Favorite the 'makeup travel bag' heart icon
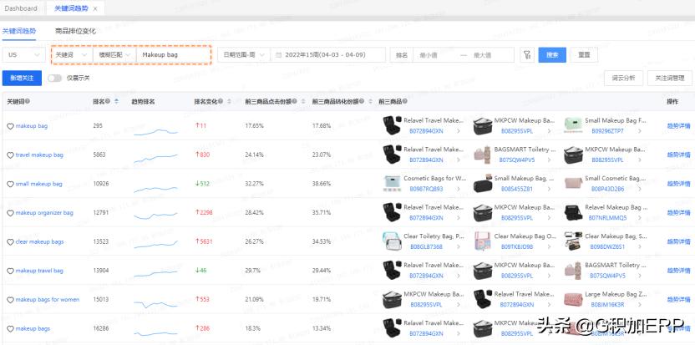This screenshot has height=345, width=695. [10, 271]
